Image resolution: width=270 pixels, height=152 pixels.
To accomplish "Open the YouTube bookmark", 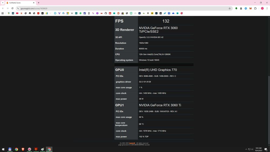I will coord(17,13).
